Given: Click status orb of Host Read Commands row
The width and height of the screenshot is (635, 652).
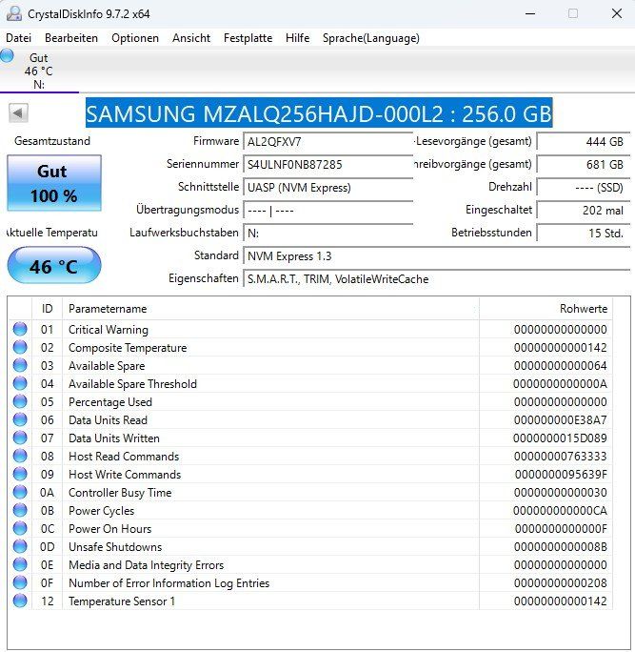Looking at the screenshot, I should (20, 457).
